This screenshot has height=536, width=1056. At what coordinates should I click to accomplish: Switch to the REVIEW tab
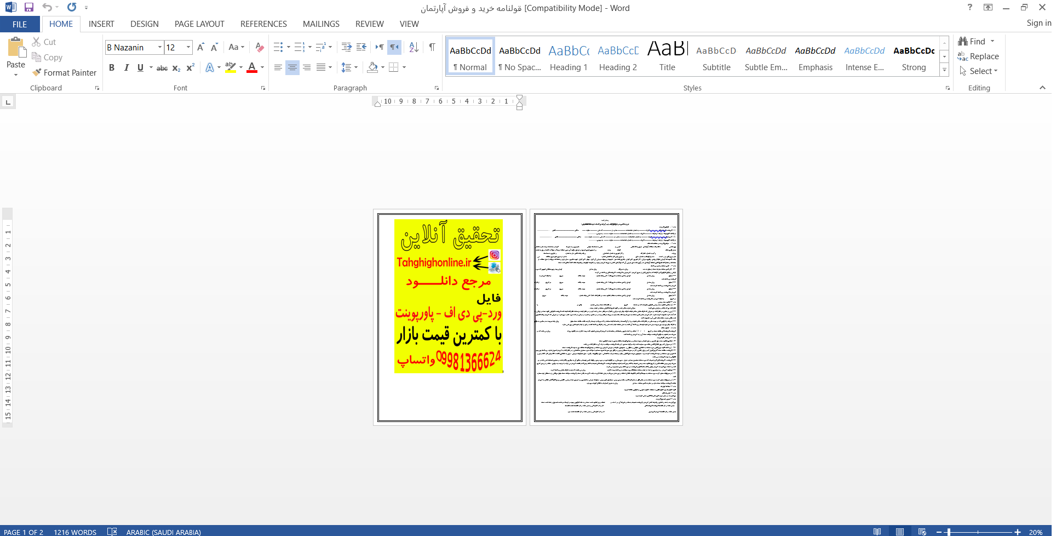pyautogui.click(x=370, y=24)
